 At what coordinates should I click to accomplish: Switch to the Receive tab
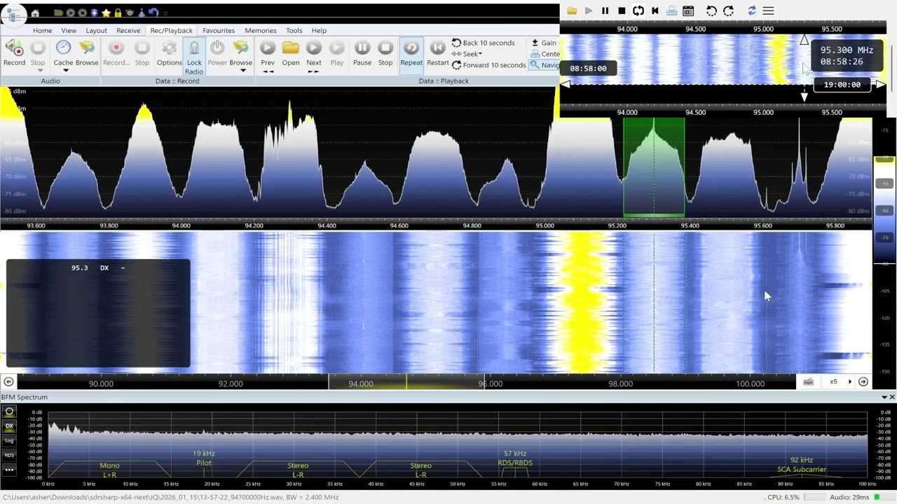tap(128, 31)
